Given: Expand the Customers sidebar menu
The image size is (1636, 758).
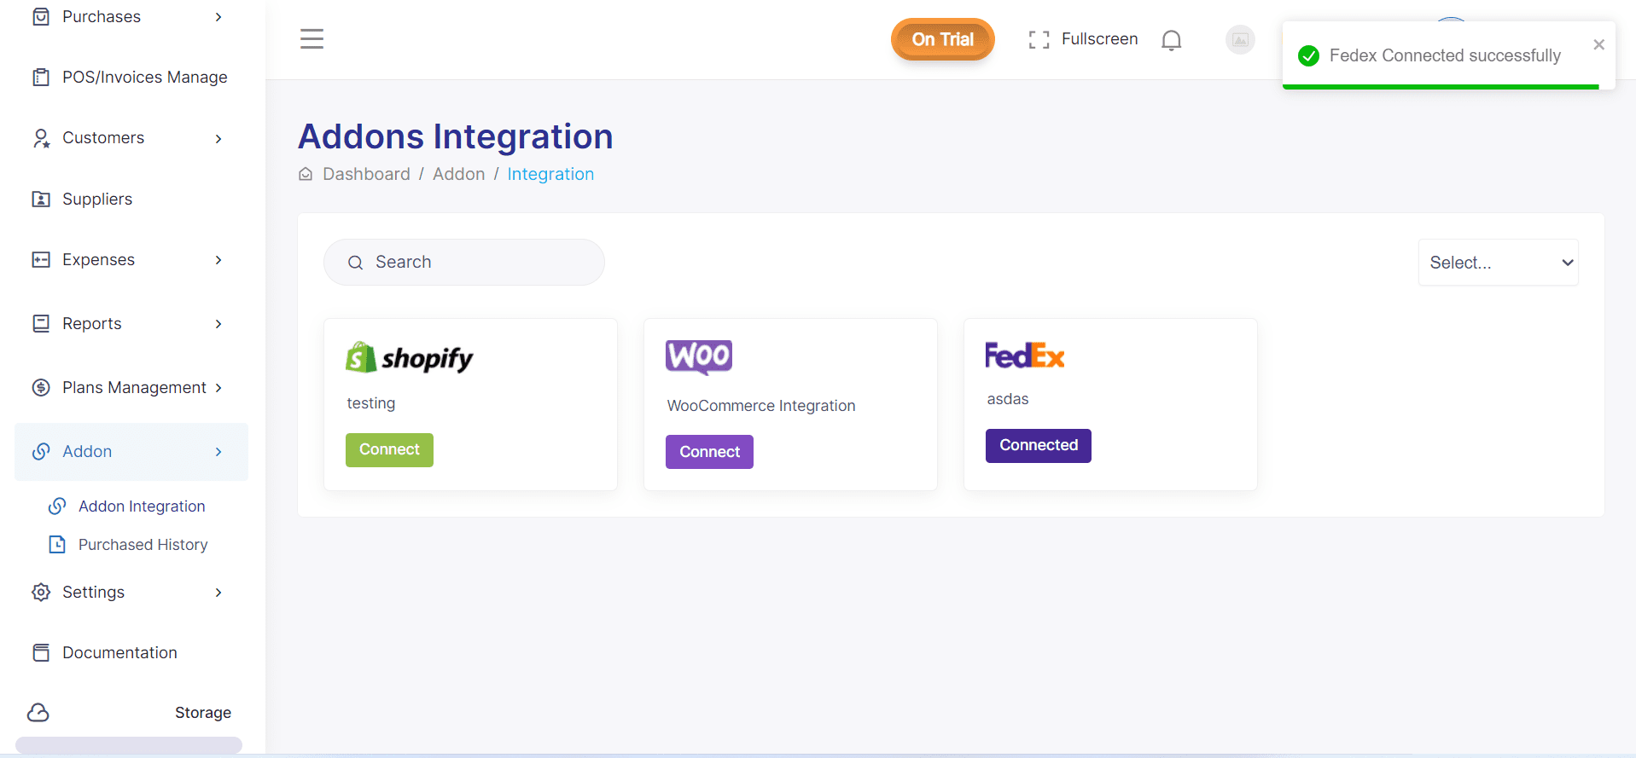Looking at the screenshot, I should click(x=131, y=138).
